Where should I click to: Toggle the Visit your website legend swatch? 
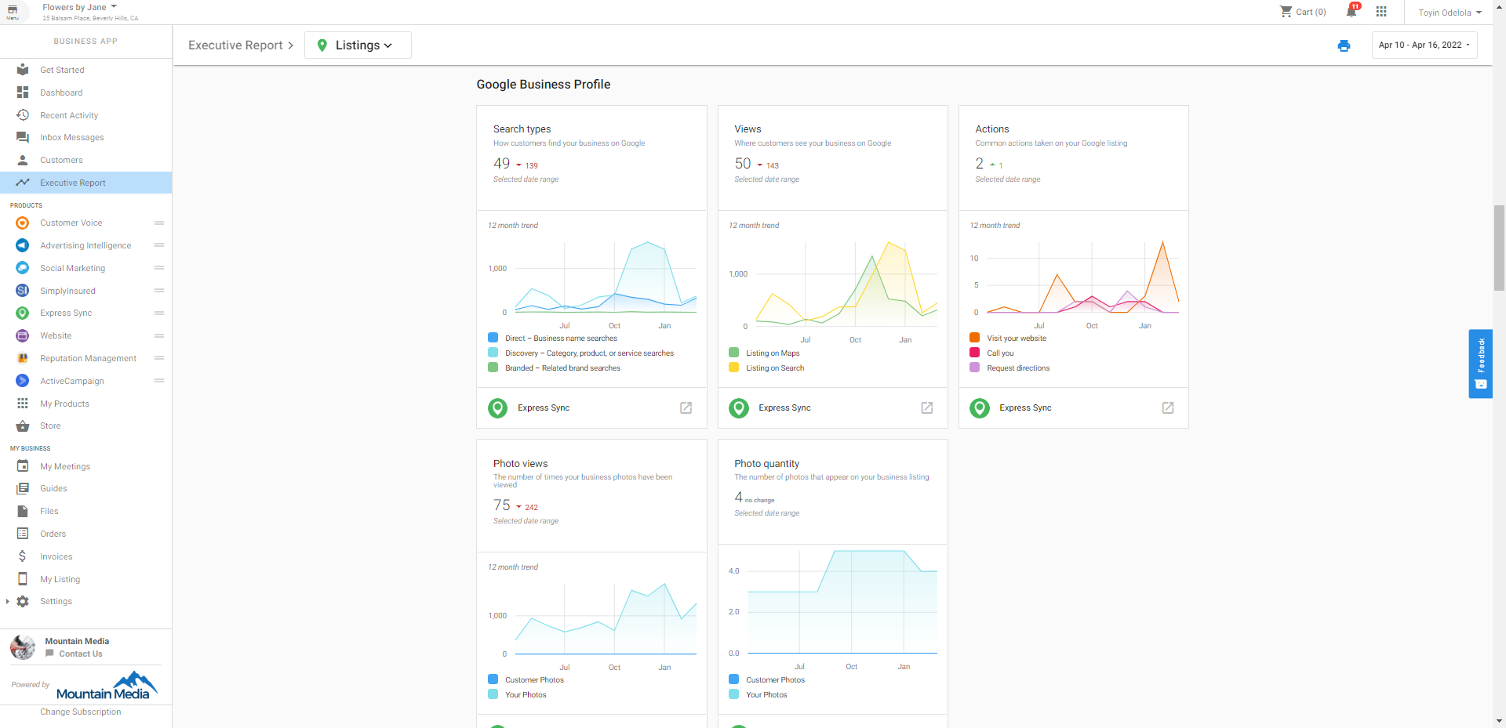click(x=975, y=338)
